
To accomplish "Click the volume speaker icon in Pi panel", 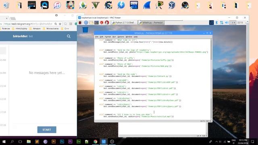I will coord(227,23).
